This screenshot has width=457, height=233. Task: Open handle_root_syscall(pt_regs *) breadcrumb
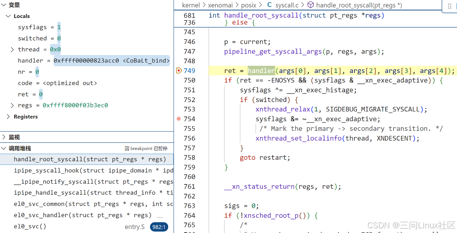(x=359, y=5)
